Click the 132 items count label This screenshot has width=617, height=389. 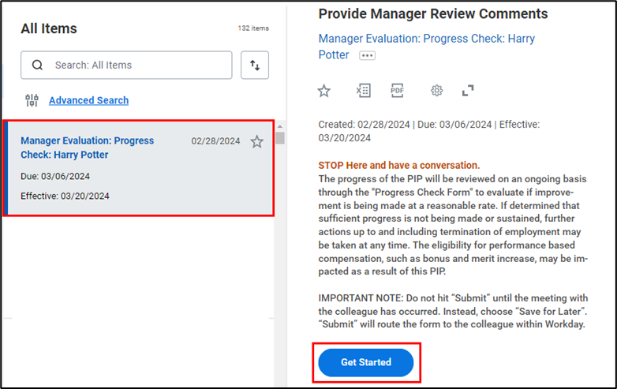pyautogui.click(x=252, y=28)
